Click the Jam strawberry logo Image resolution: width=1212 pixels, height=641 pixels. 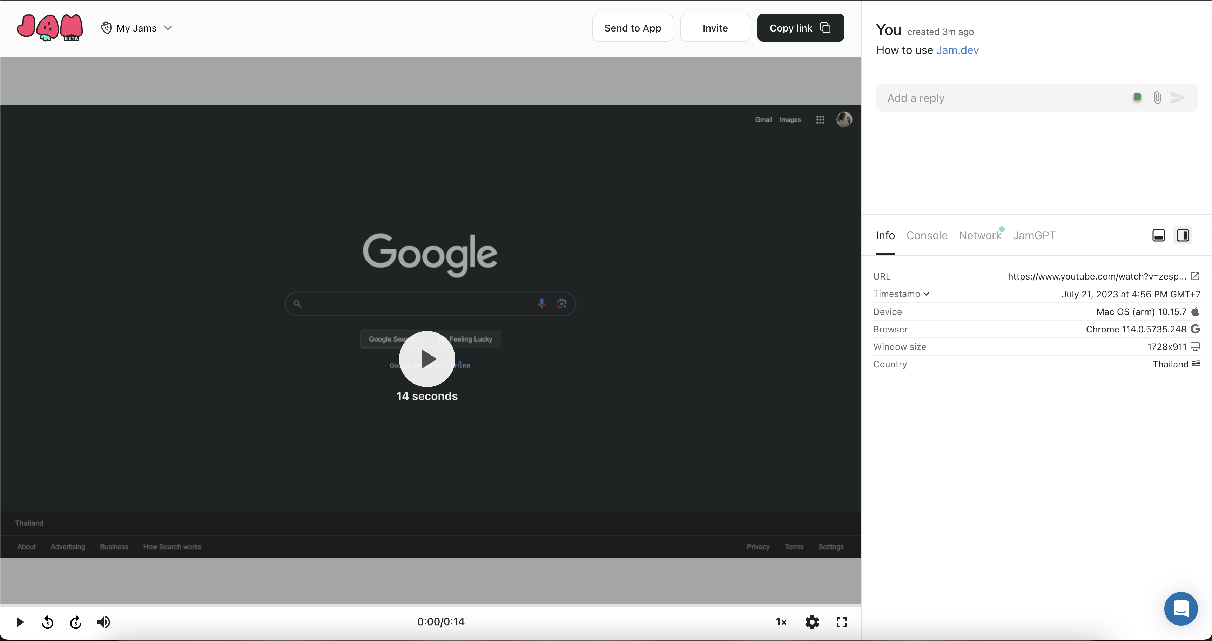49,28
